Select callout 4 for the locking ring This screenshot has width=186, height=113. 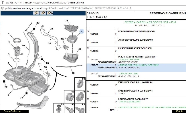coord(9,34)
